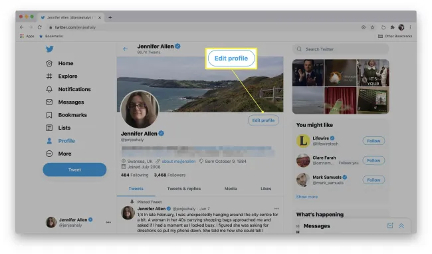Screen dimensions: 432x254
Task: Click the Twitter bird logo
Action: 50,49
